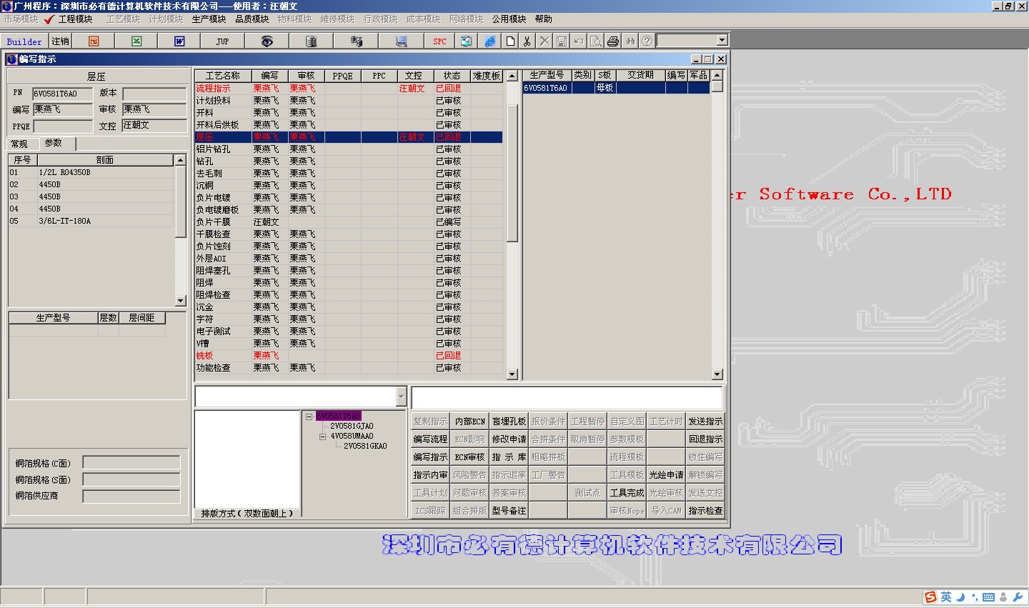Open the dropdown above the tree panel
The width and height of the screenshot is (1029, 608).
(401, 396)
